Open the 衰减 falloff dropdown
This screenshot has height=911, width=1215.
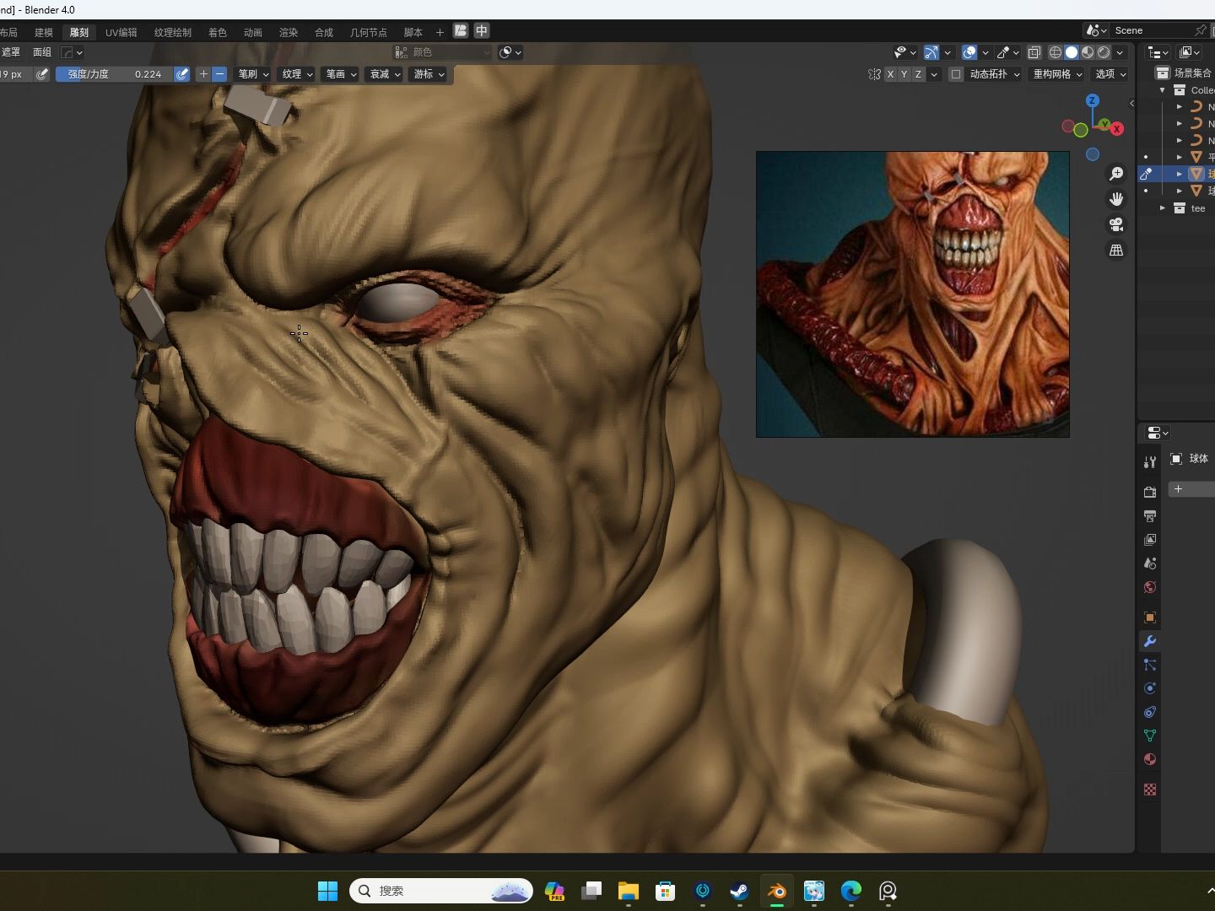point(385,74)
